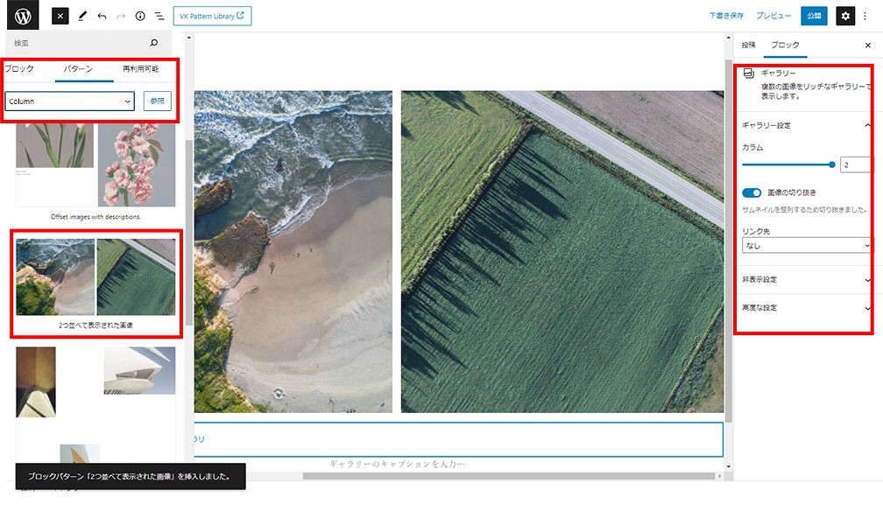Image resolution: width=883 pixels, height=511 pixels.
Task: Switch to the 投稿 tab
Action: 748,45
